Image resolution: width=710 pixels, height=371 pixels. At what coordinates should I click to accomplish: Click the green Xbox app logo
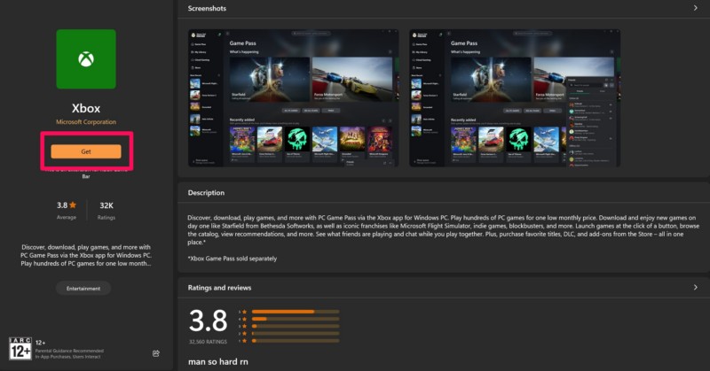[x=86, y=58]
